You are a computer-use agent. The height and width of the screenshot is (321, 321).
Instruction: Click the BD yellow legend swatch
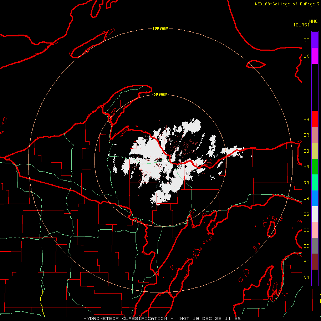pos(315,151)
